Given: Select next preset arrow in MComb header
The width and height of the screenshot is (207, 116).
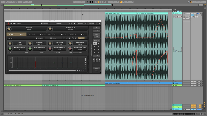Looking at the screenshot, I should (x=72, y=23).
